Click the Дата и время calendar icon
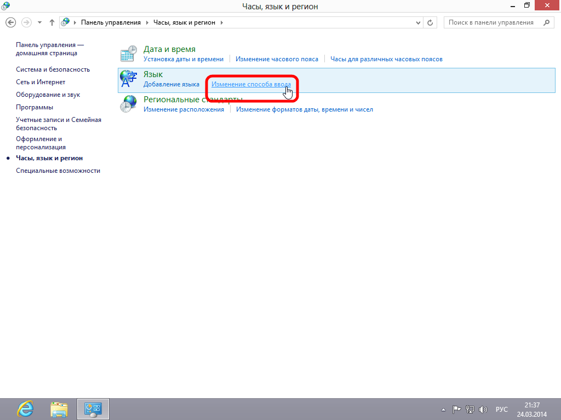Viewport: 561px width, 420px height. click(x=128, y=54)
